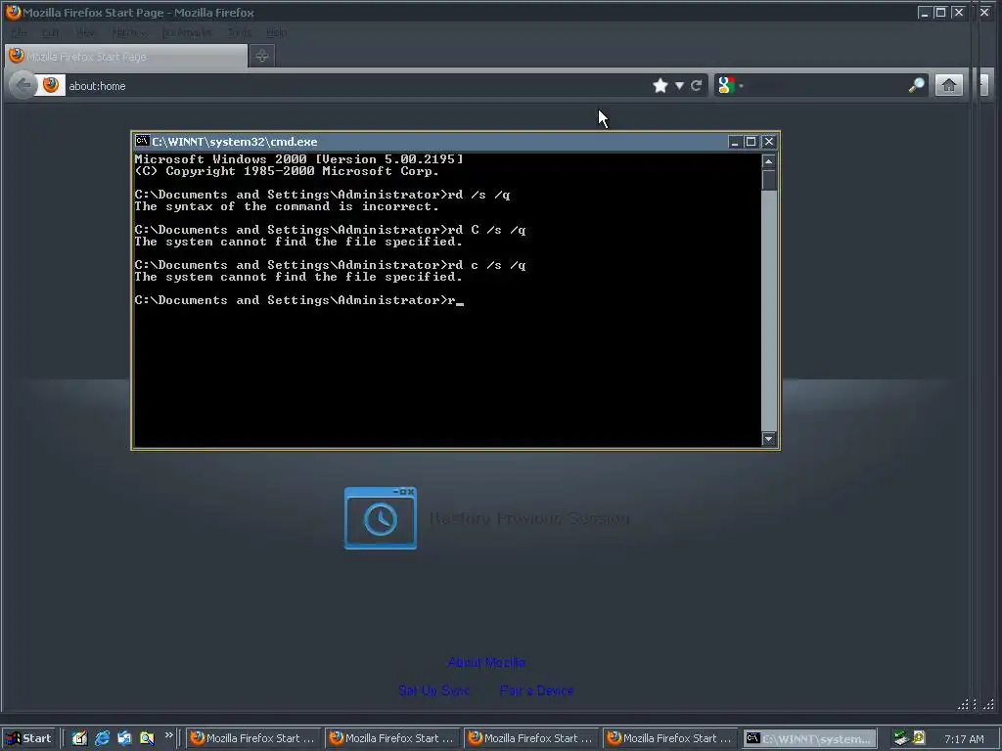Click the Restore Previous Session window icon
Viewport: 1002px width, 751px height.
(381, 518)
